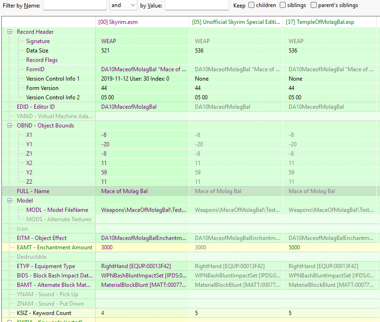Click the X1 object bounds row label
Viewport: 380px width, 322px height.
tap(29, 135)
